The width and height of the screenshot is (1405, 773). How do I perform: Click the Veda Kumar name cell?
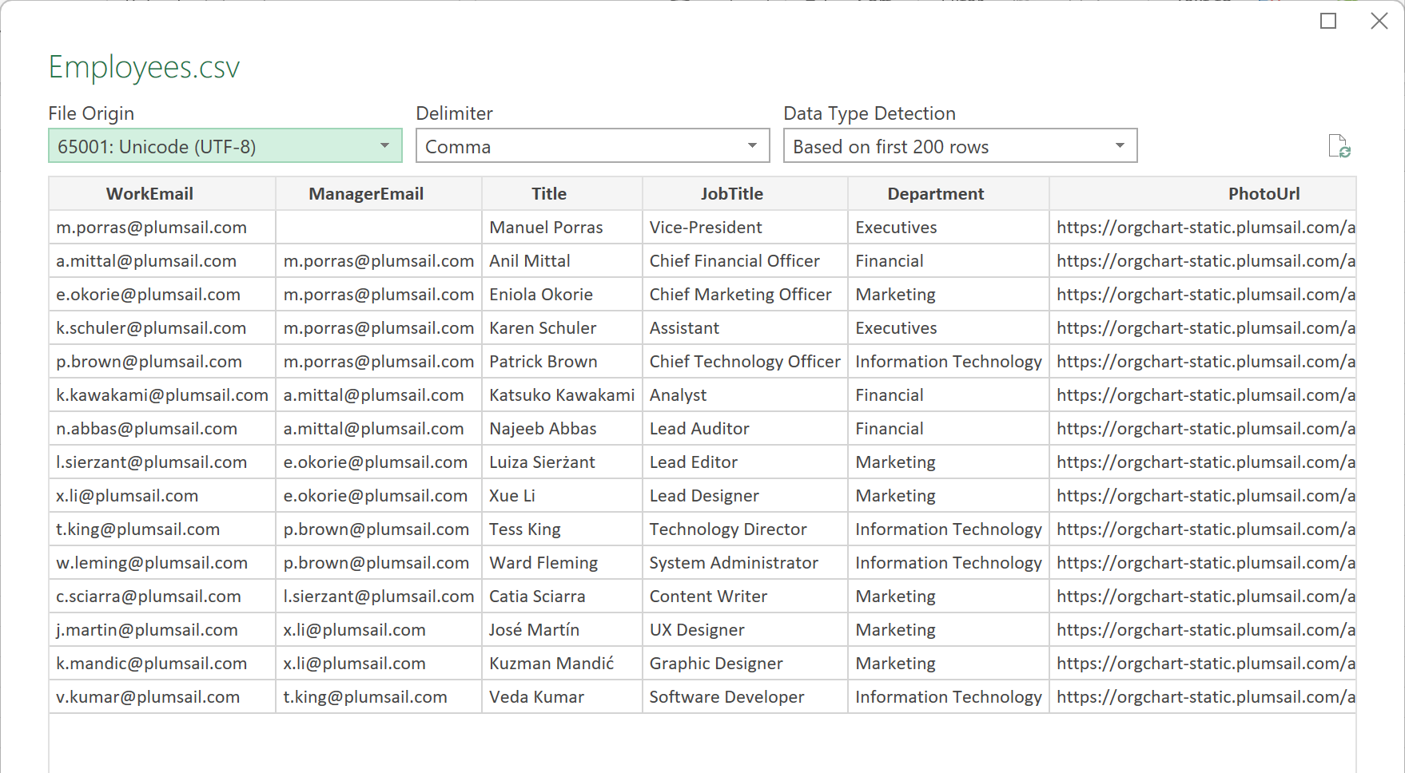pos(563,697)
